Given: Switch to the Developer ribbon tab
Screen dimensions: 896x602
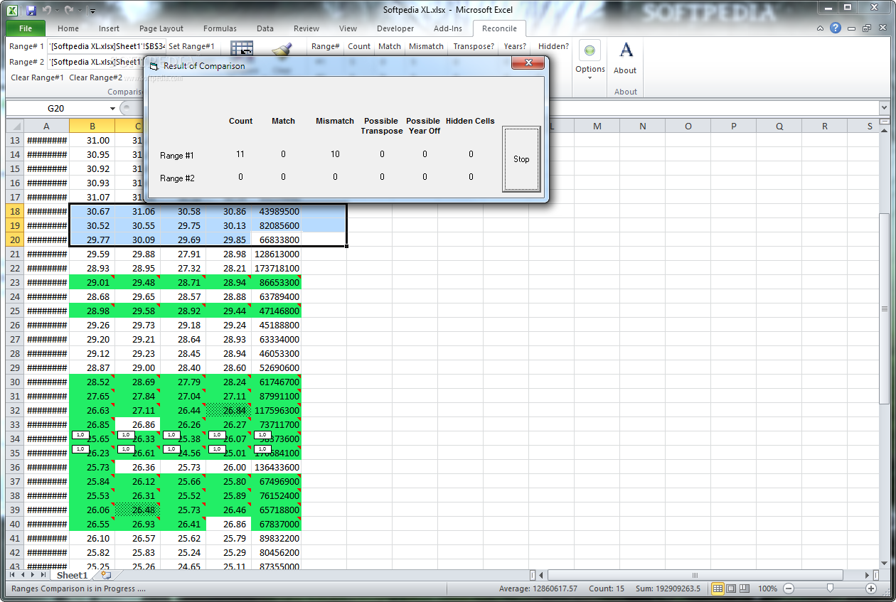Looking at the screenshot, I should click(395, 28).
